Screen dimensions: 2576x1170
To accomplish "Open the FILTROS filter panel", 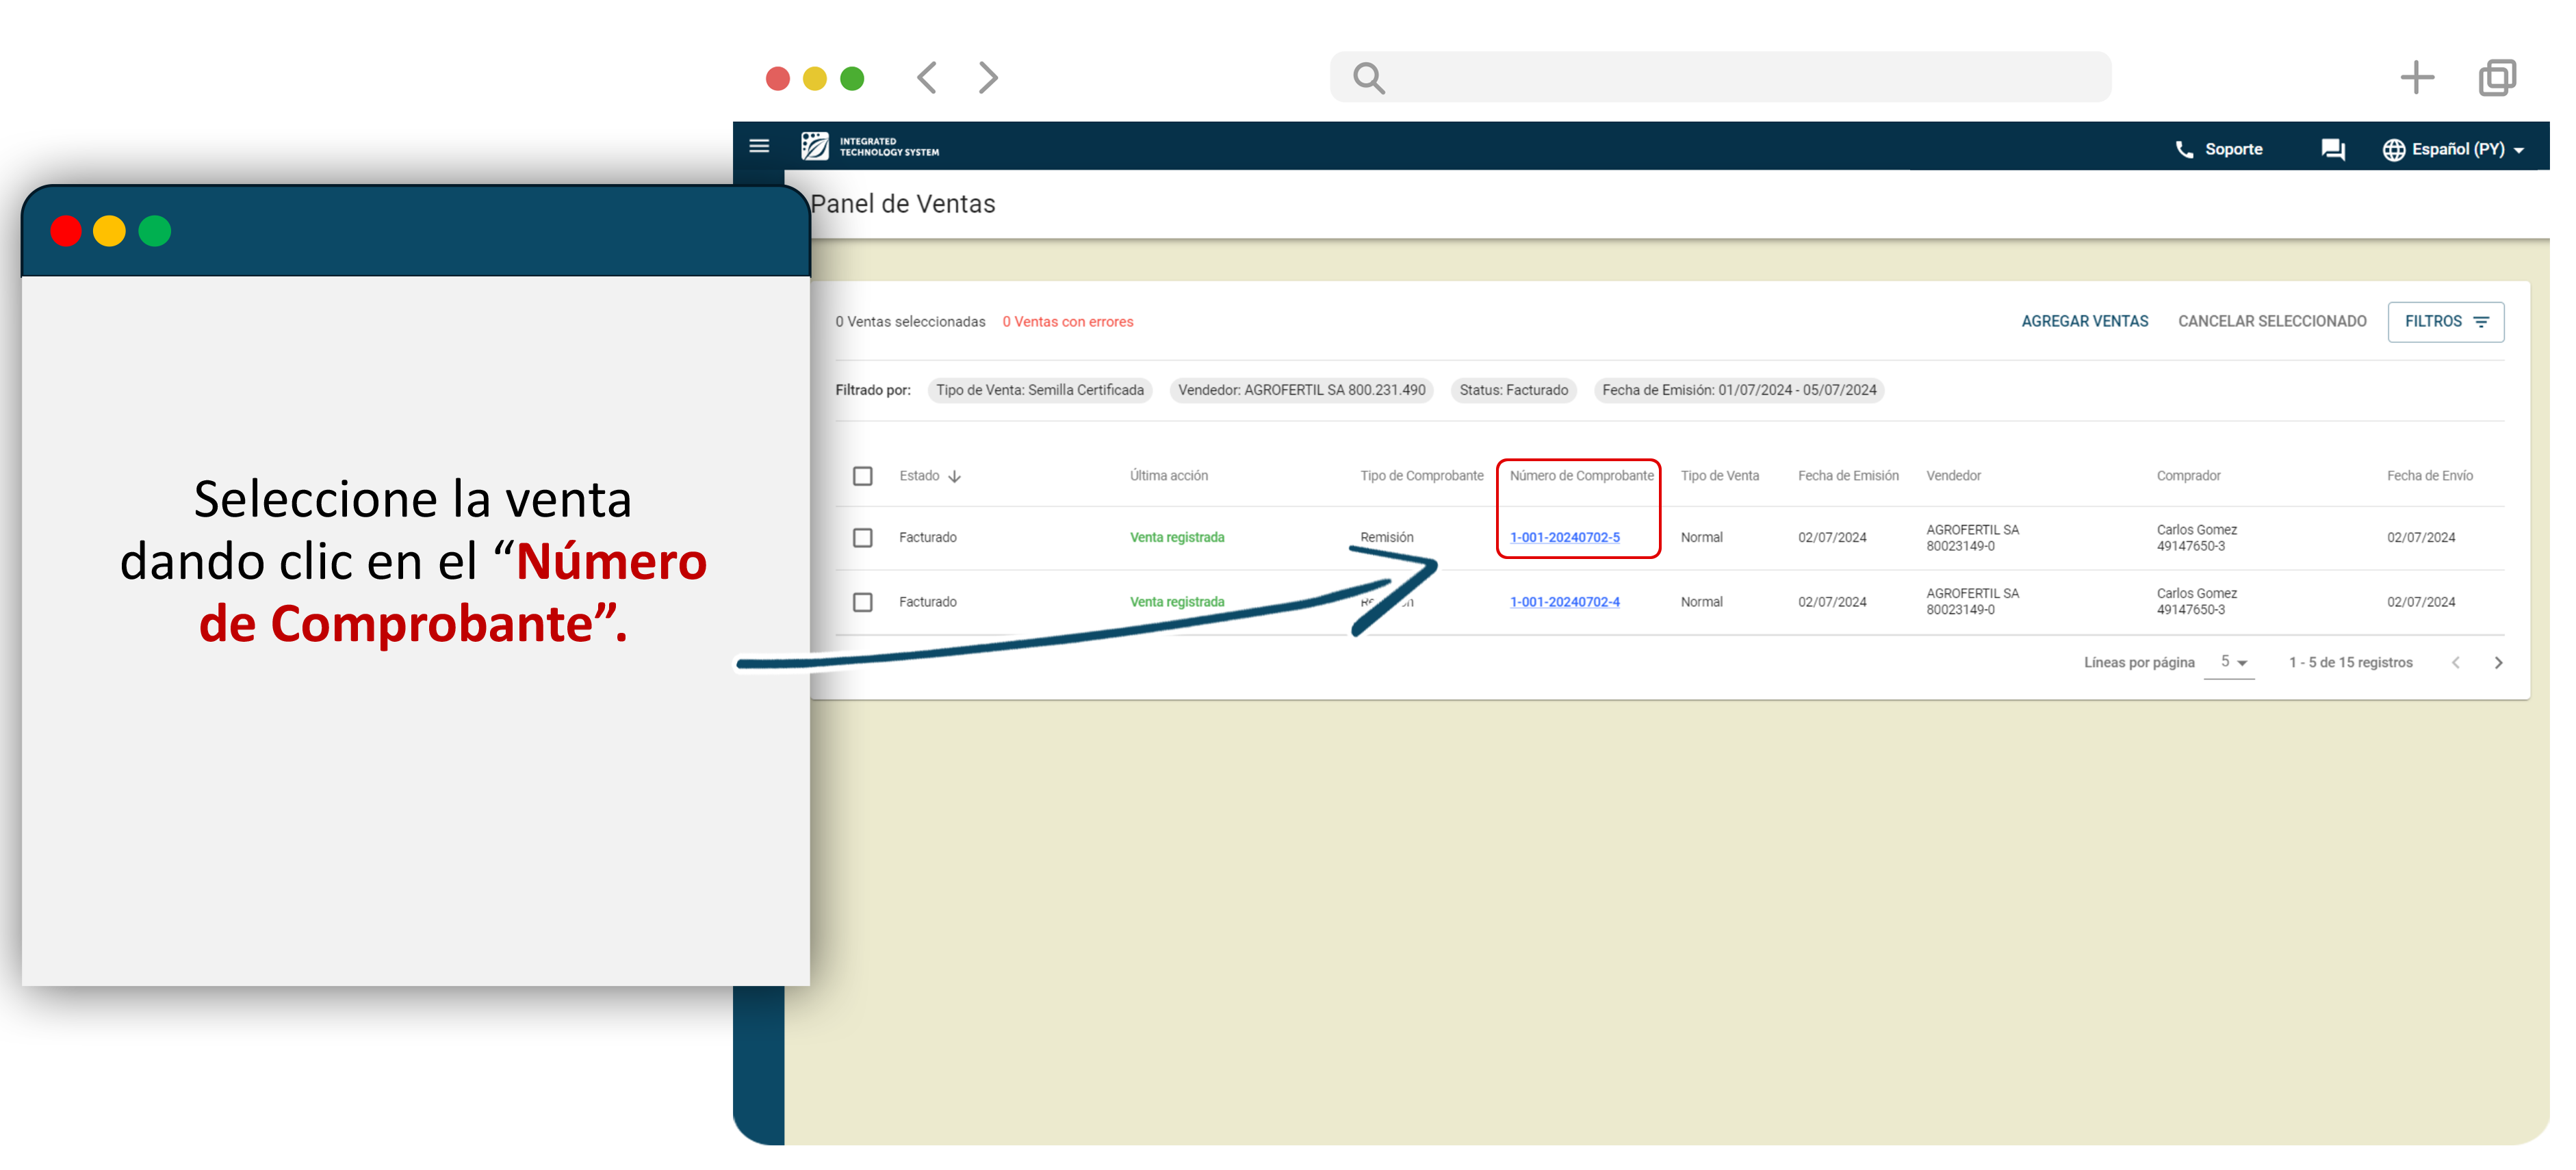I will click(2445, 322).
